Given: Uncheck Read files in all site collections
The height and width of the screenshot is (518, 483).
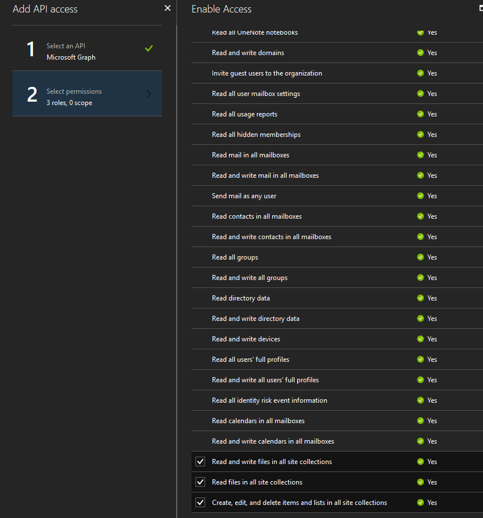Looking at the screenshot, I should [200, 482].
